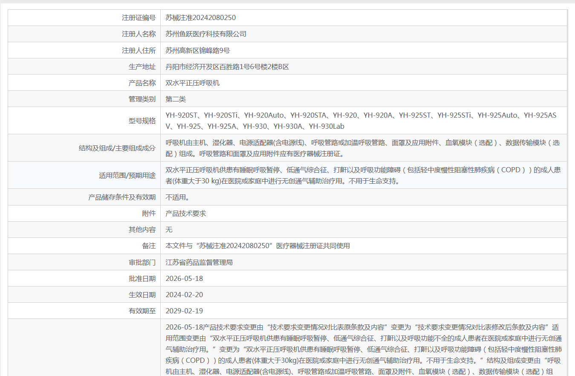Click the 适用范围/预期用途 row label

click(127, 175)
